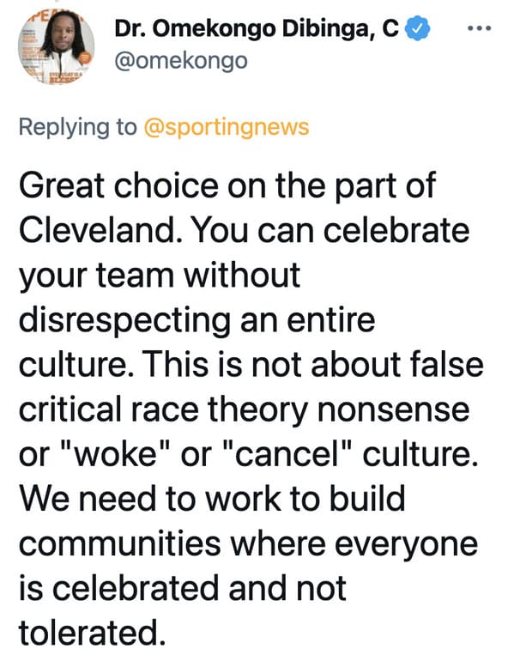Viewport: 514px width, 661px height.
Task: Click the final word 'tolerated.' in tweet
Action: click(92, 633)
